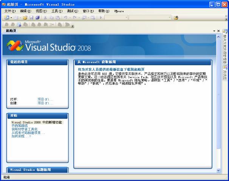Close the 起始页 tab with X
The height and width of the screenshot is (181, 229).
pyautogui.click(x=218, y=31)
